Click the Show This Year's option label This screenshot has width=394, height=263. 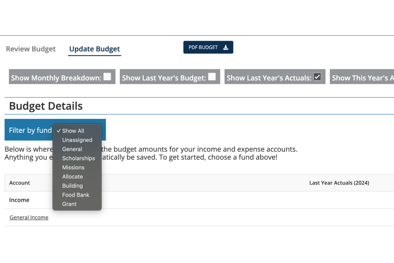(363, 78)
